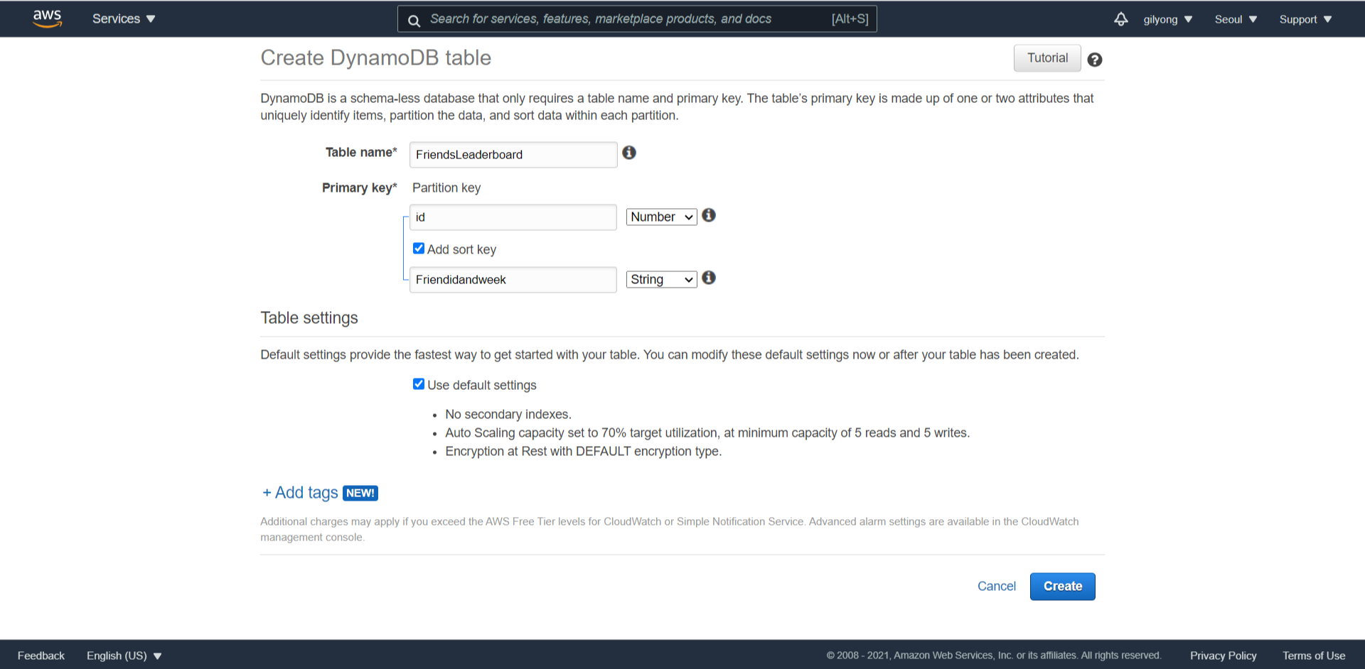Cancel table creation

[997, 586]
